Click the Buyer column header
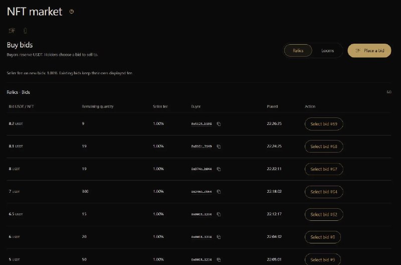Viewport: 401px width, 265px height. tap(196, 106)
